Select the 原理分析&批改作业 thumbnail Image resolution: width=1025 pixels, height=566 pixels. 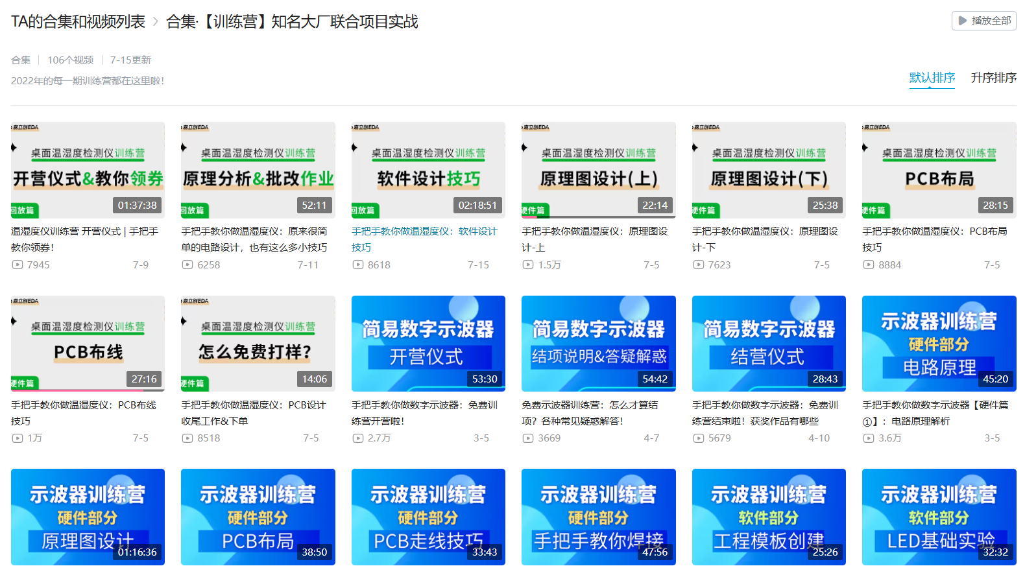[x=258, y=170]
